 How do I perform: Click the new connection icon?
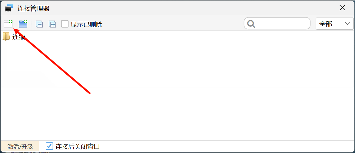8,24
